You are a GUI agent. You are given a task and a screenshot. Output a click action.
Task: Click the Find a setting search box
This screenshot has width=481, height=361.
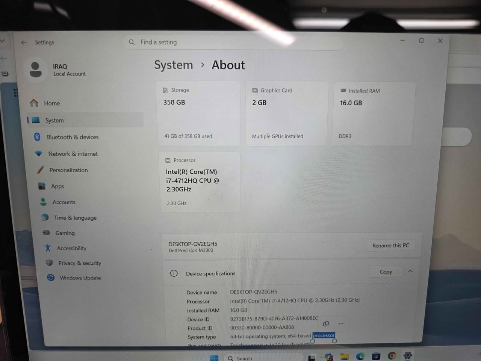point(233,42)
